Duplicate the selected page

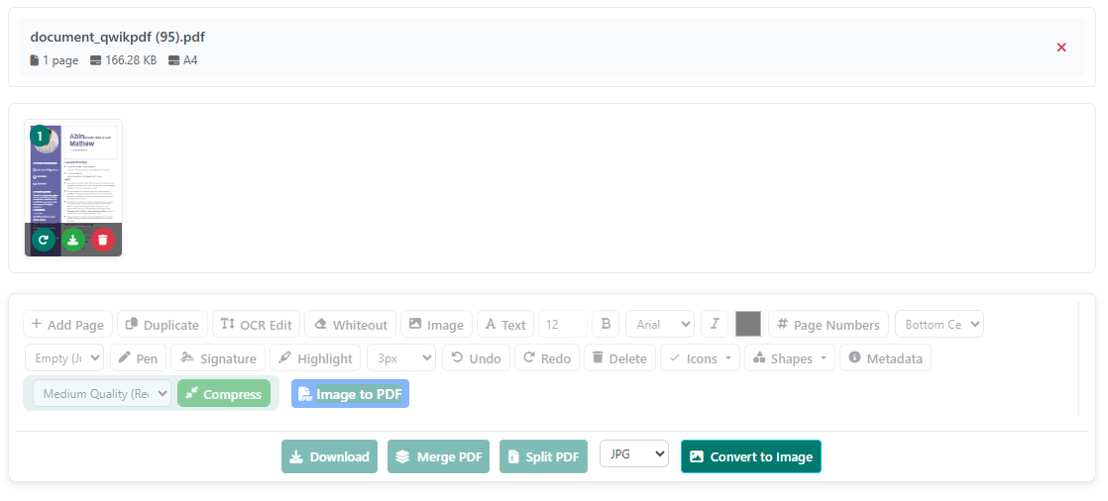click(x=163, y=325)
